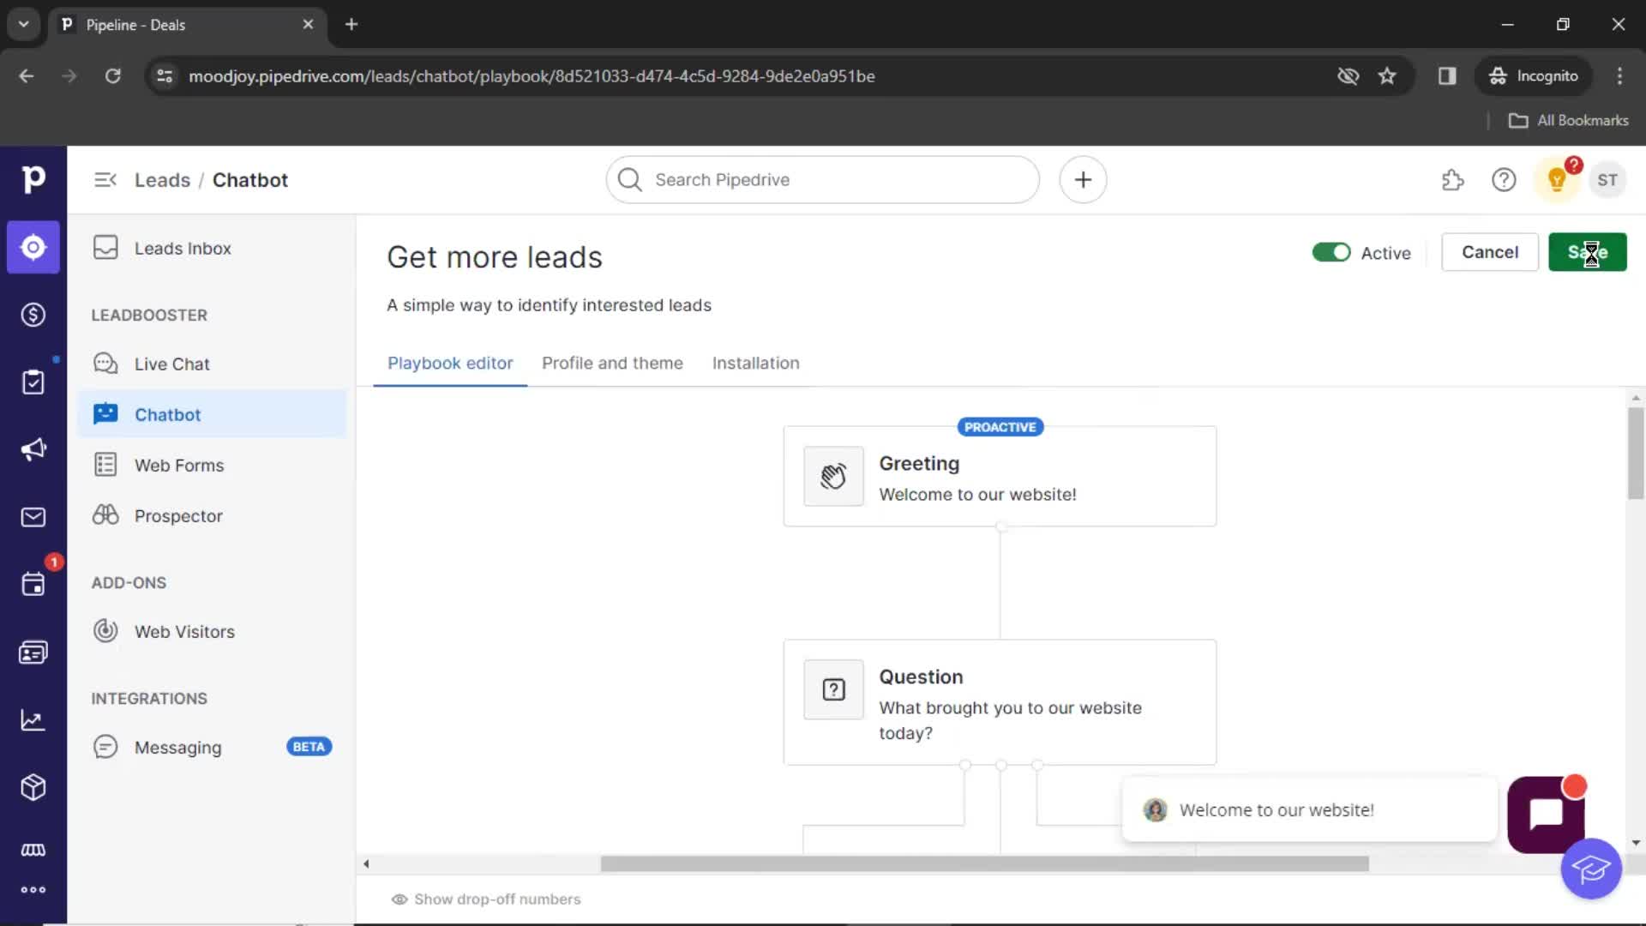Click the Search Pipedrive field
Viewport: 1646px width, 926px height.
pyautogui.click(x=823, y=180)
